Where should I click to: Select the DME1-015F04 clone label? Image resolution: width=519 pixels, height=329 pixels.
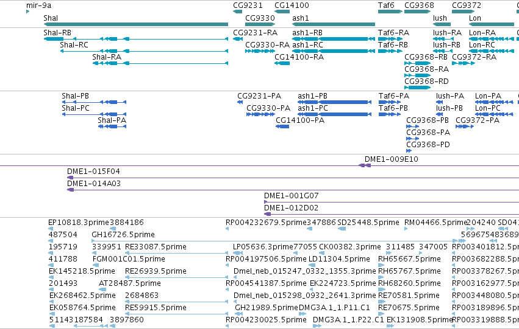(93, 171)
